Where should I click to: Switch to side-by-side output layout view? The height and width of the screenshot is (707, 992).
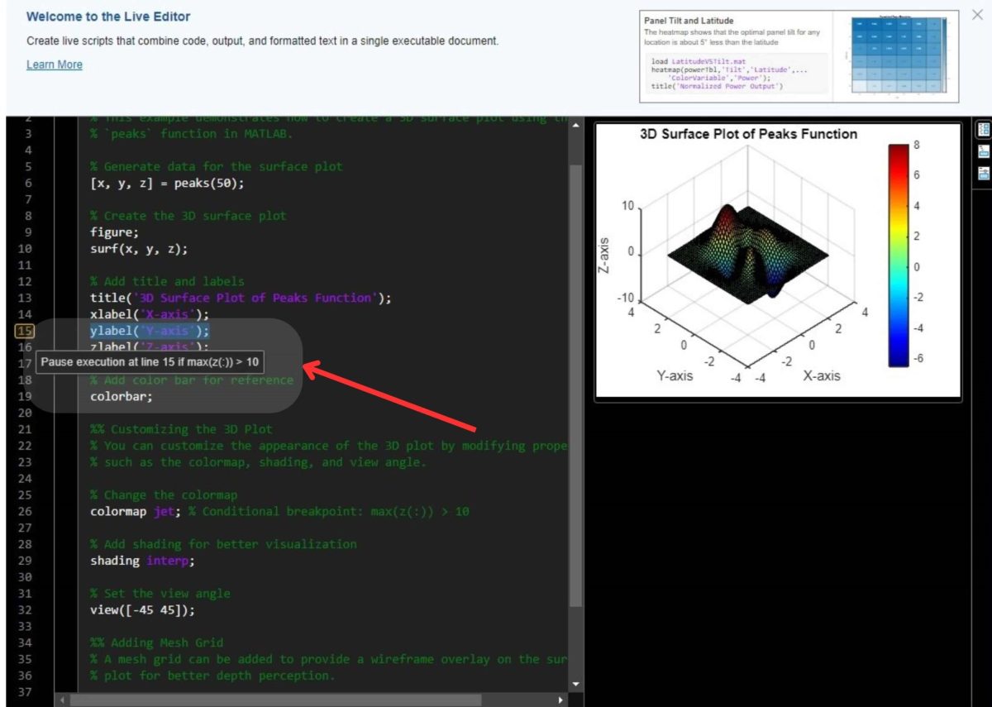[x=983, y=130]
